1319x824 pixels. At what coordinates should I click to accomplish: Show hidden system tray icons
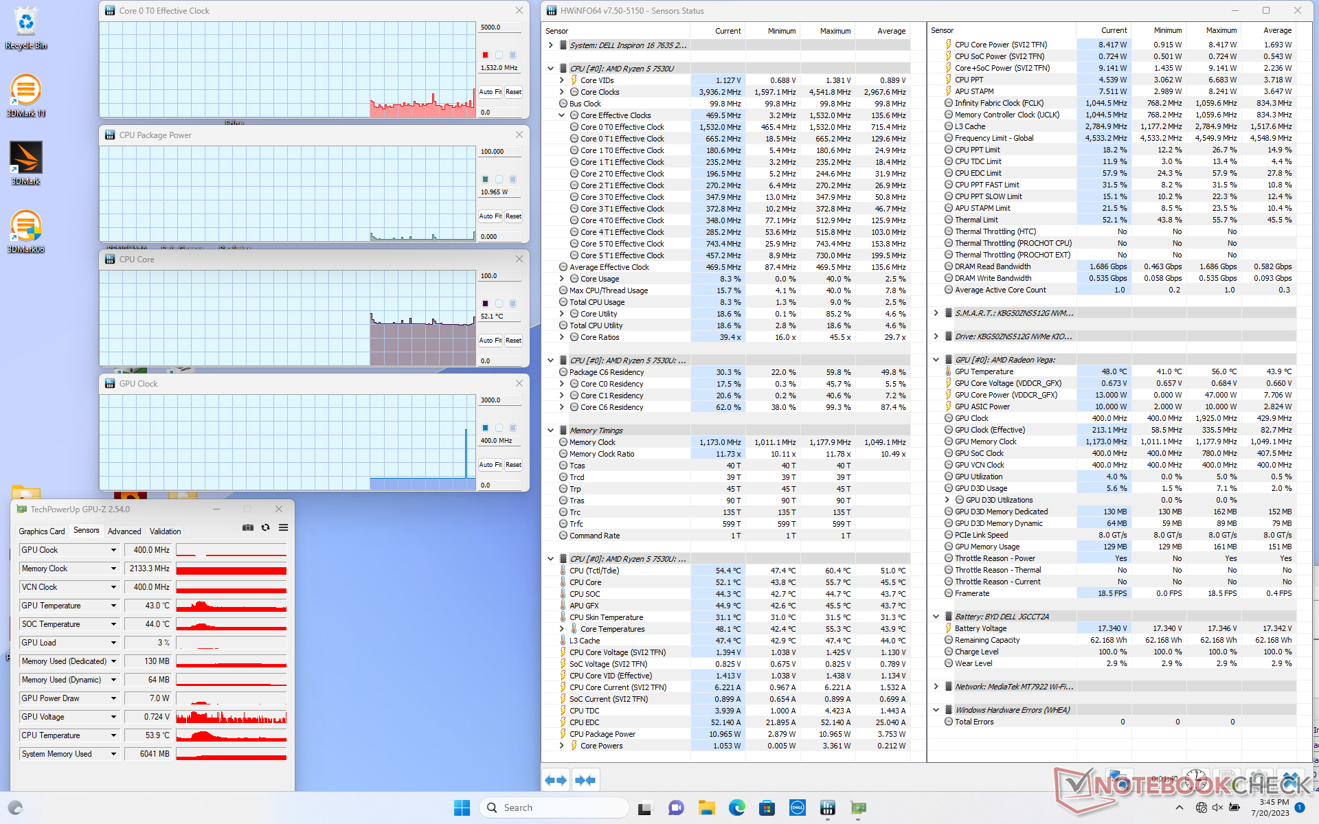point(1179,808)
